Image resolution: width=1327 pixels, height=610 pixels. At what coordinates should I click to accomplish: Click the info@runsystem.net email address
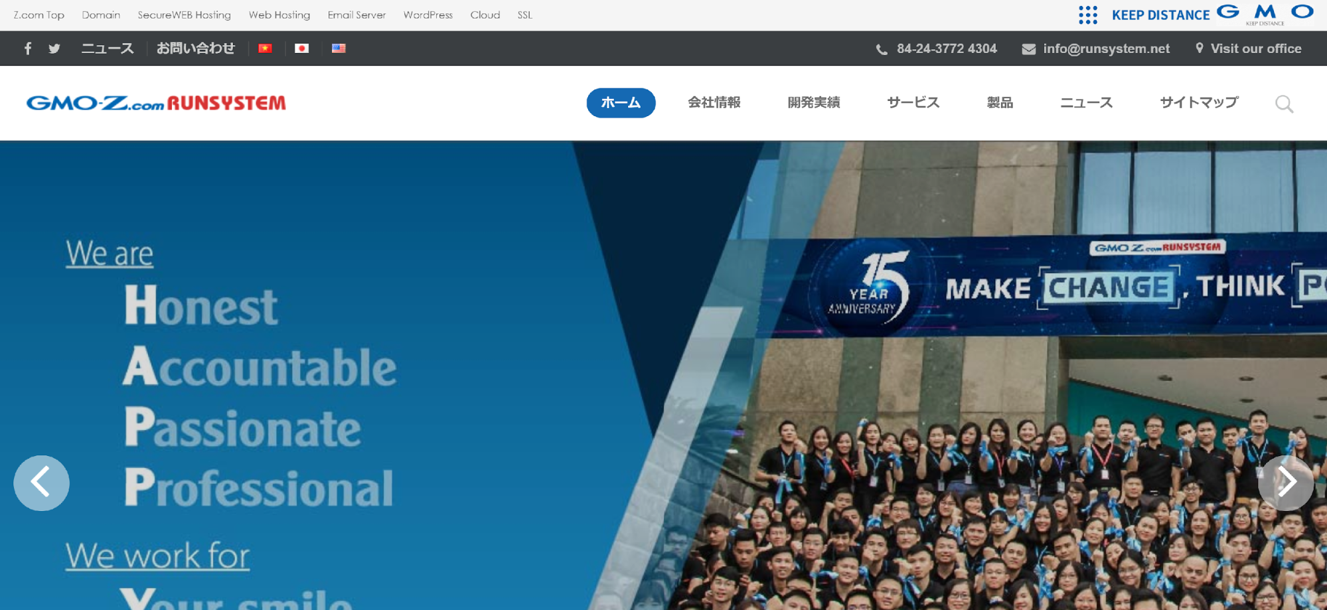pos(1107,48)
